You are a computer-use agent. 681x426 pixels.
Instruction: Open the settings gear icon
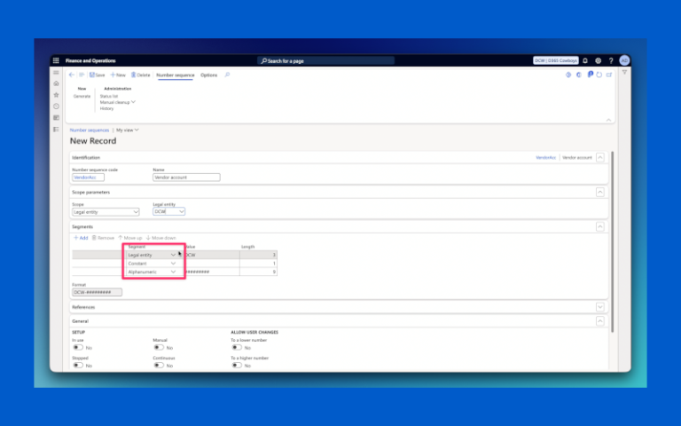pyautogui.click(x=598, y=61)
